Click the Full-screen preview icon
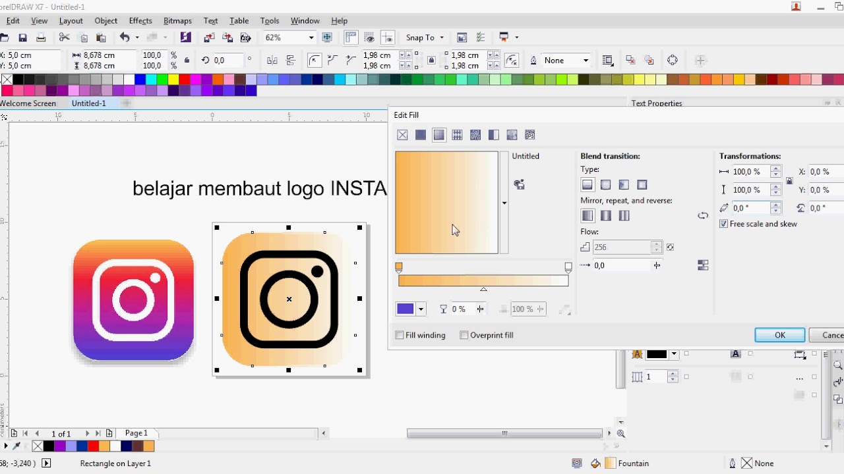844x474 pixels. click(327, 38)
